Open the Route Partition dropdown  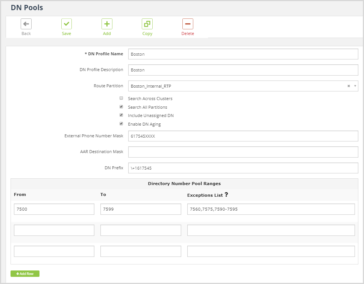(355, 86)
